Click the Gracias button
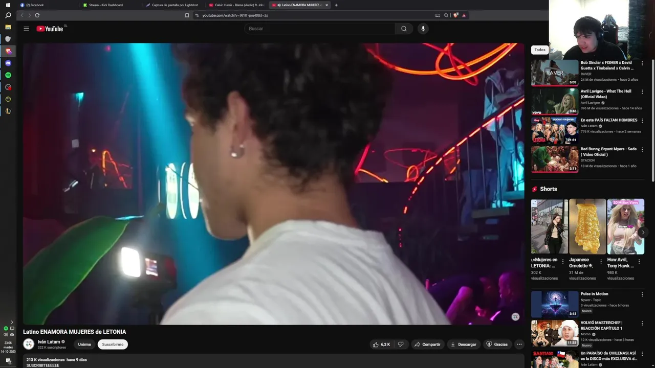655x368 pixels. [497, 344]
